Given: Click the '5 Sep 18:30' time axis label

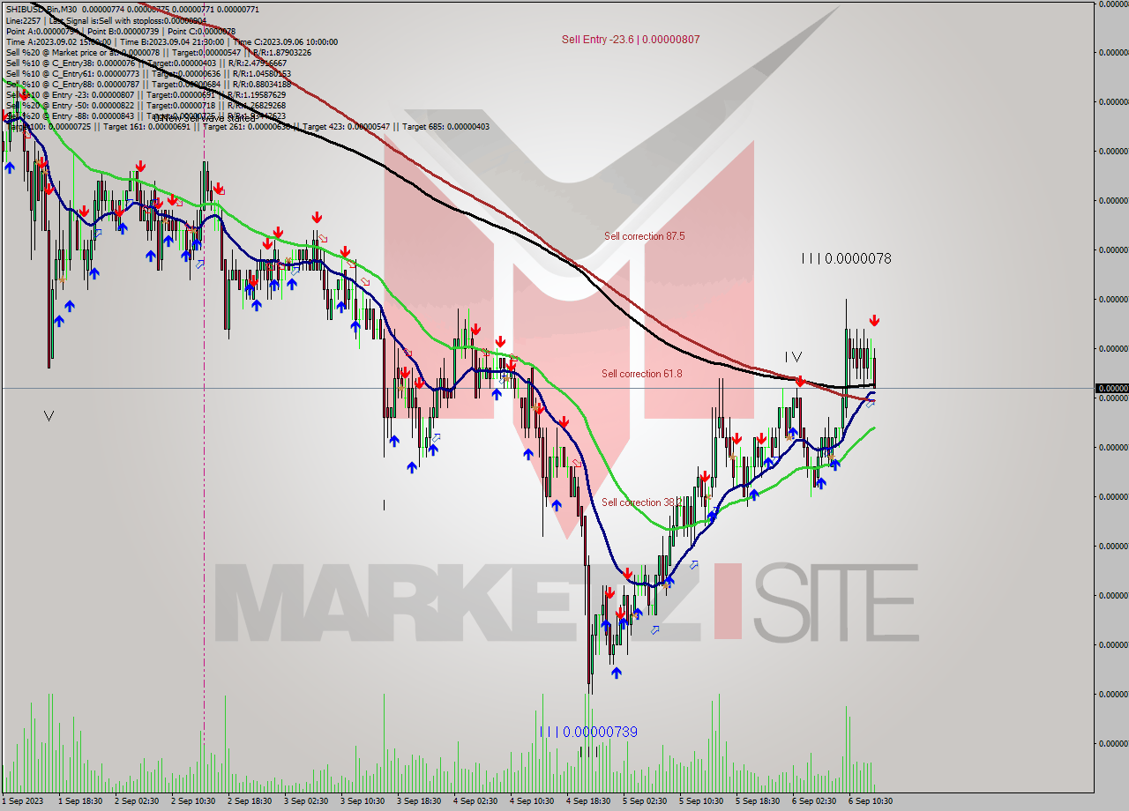Looking at the screenshot, I should tap(757, 800).
